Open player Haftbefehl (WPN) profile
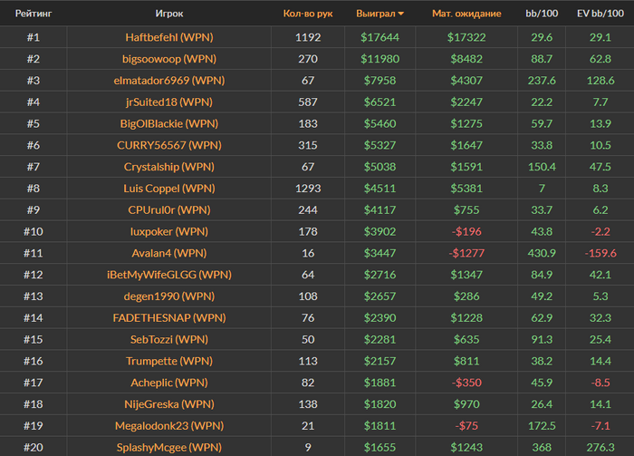 pos(169,37)
